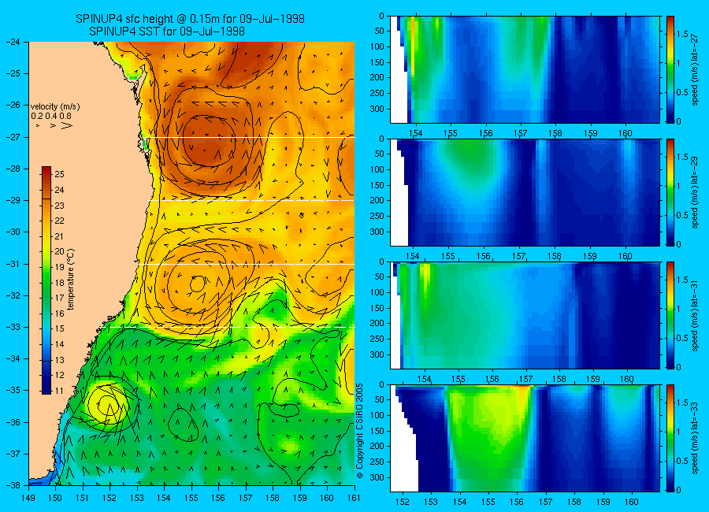
Task: Click the speed color bar beside the lat=-33 panel
Action: pos(670,438)
